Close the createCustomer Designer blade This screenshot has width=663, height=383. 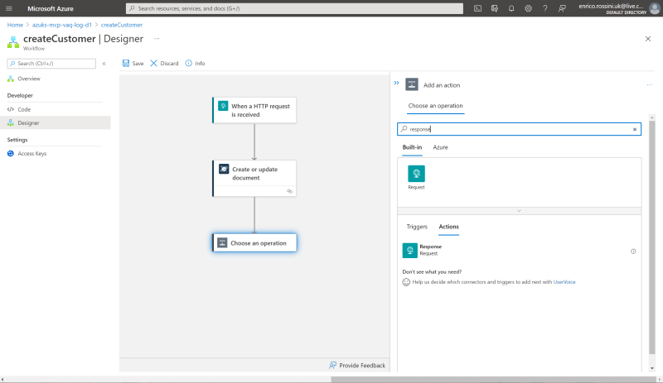(648, 39)
